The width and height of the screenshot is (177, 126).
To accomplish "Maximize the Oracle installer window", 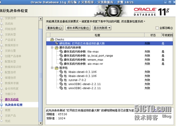I will [170, 2].
